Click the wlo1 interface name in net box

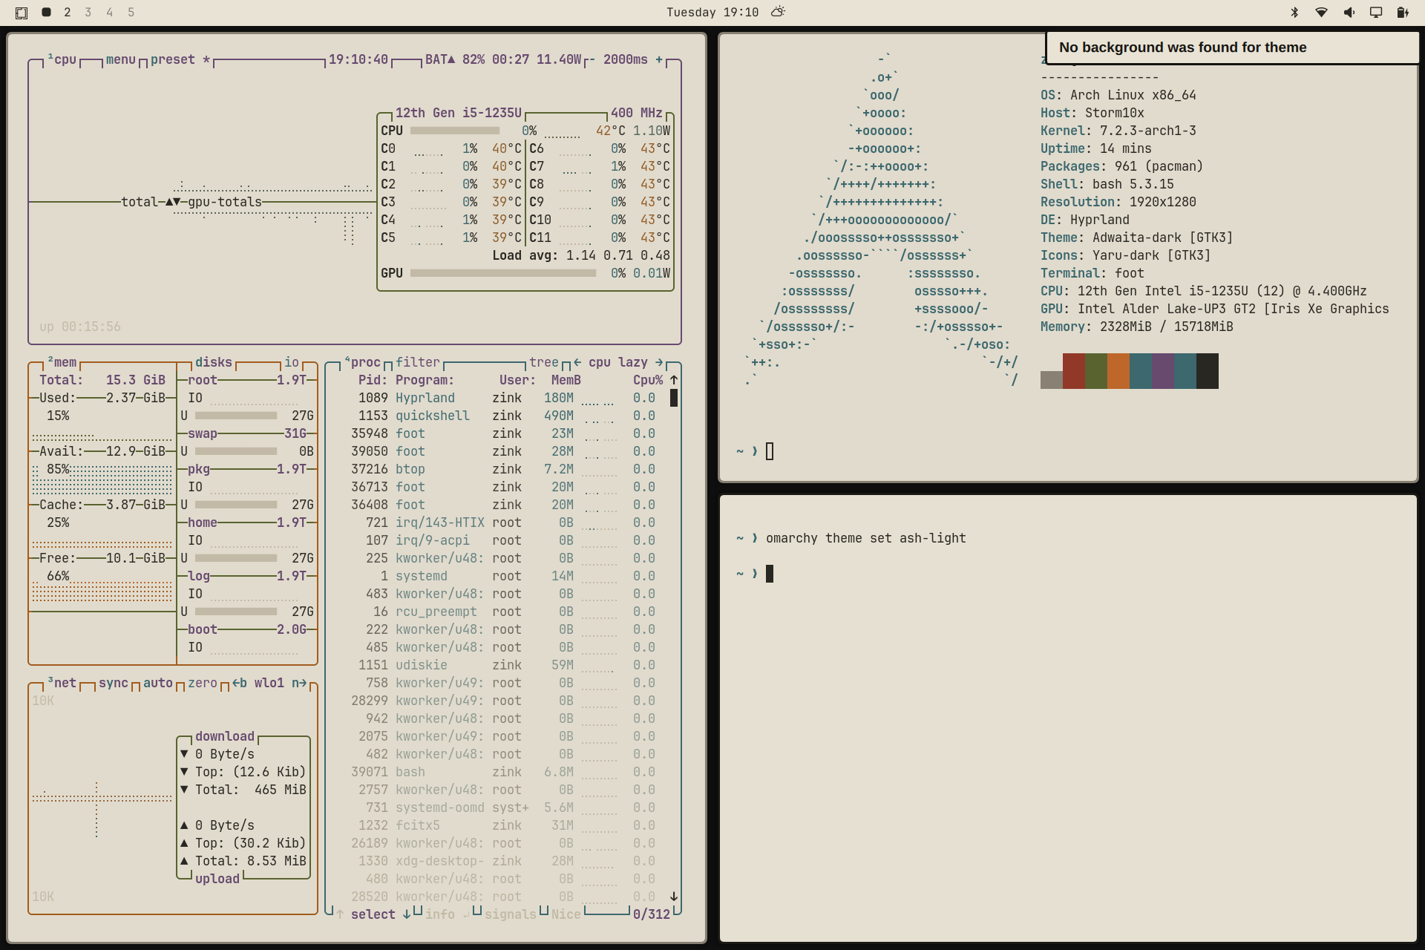coord(269,683)
